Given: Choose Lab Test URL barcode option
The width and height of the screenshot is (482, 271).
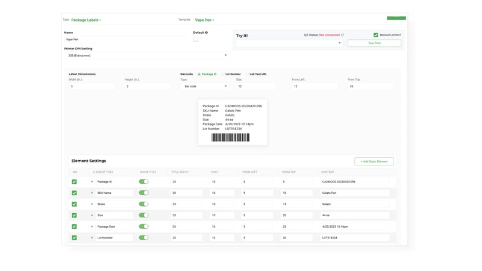Looking at the screenshot, I should 247,74.
